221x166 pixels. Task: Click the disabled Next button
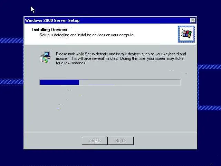[x=121, y=141]
